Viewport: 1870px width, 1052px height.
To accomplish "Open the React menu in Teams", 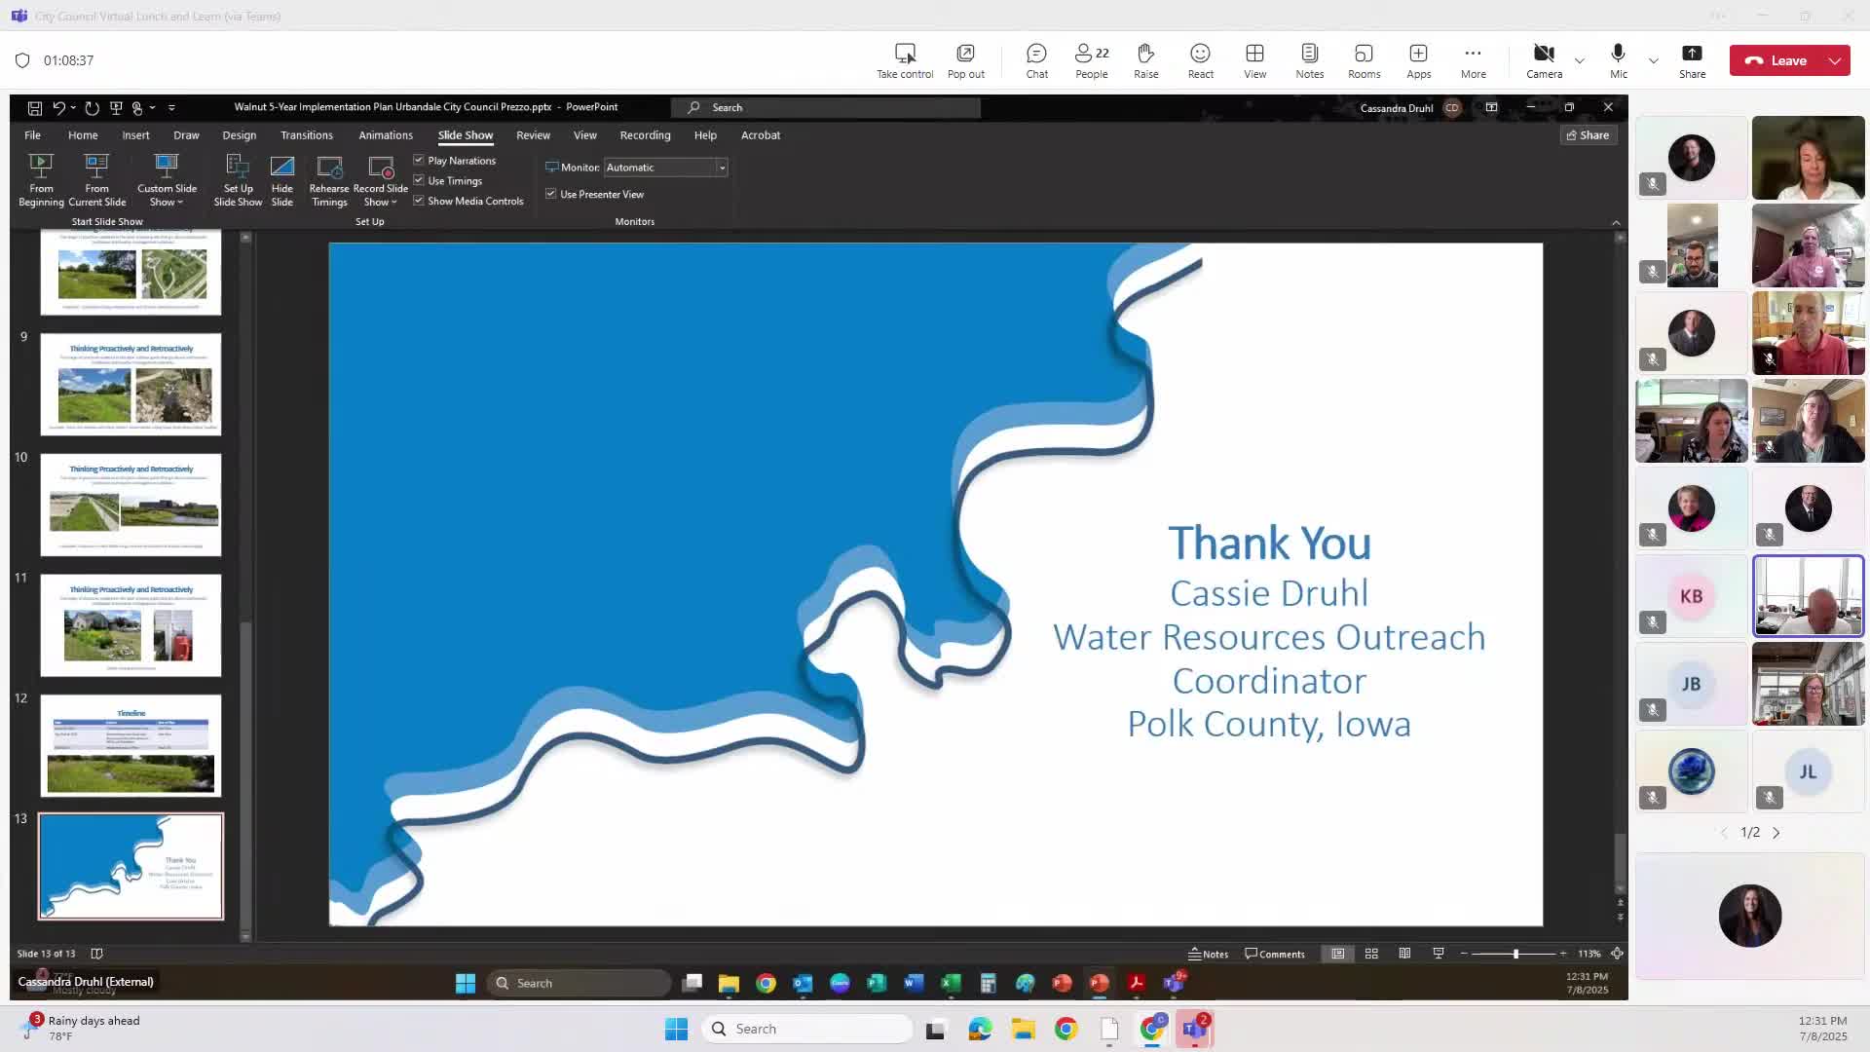I will click(1200, 59).
